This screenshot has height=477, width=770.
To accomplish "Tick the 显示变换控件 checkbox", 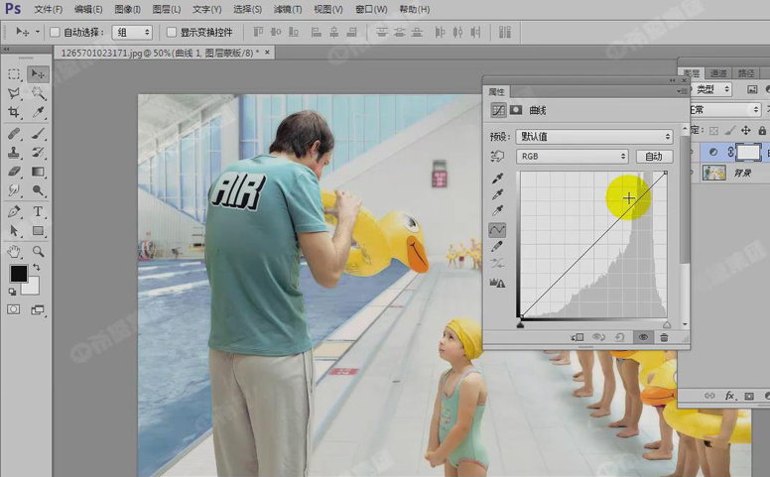I will coord(171,33).
